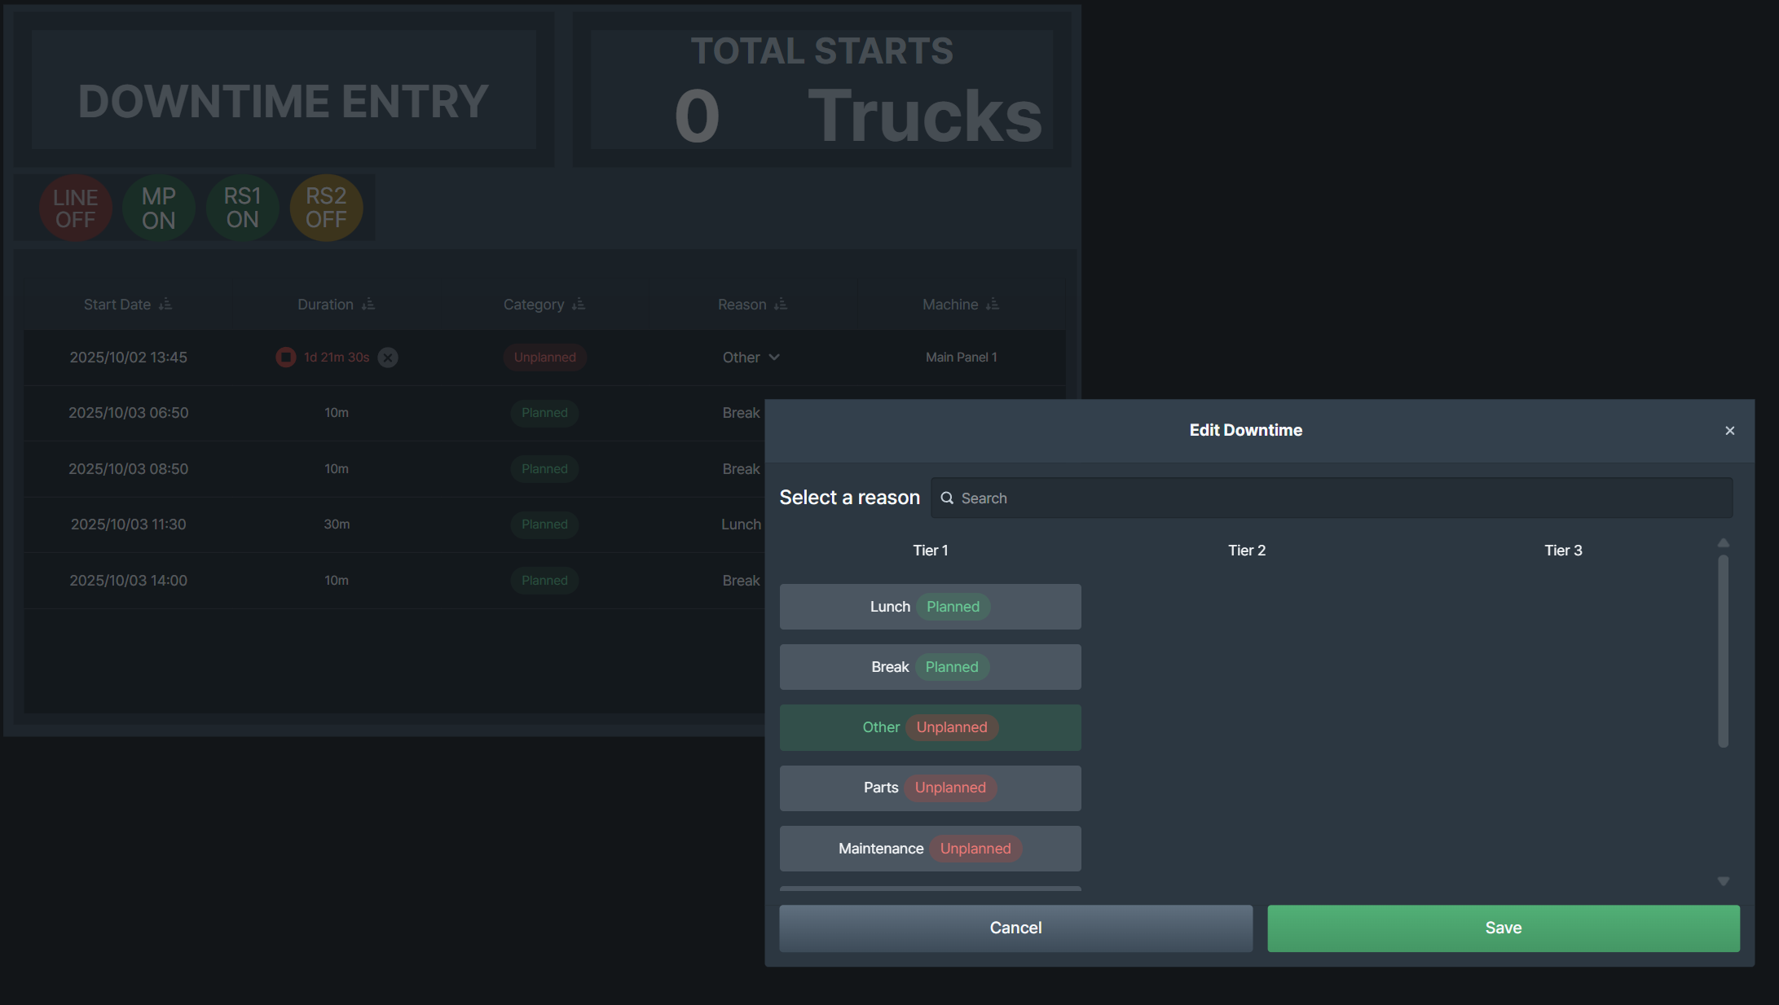Click the Duration column sort icon

coord(368,304)
